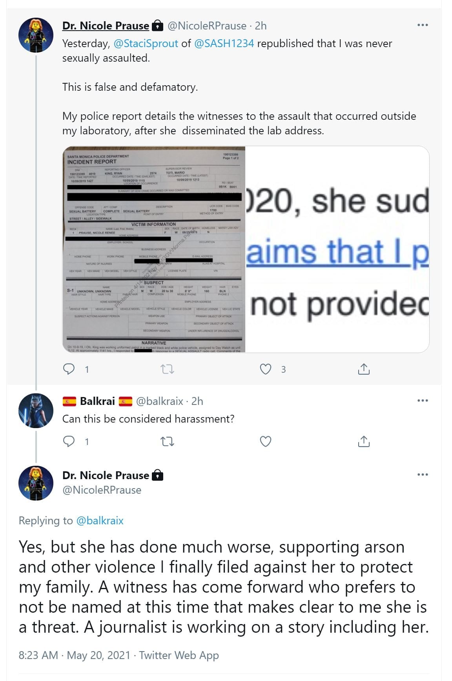Retweet Balkrai's harassment question tweet

[168, 441]
